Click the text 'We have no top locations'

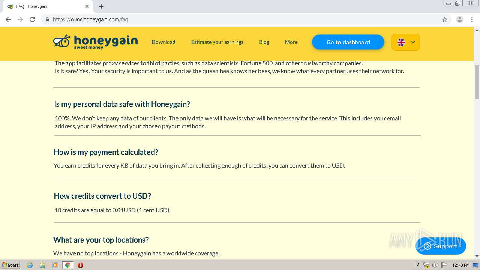[x=86, y=253]
